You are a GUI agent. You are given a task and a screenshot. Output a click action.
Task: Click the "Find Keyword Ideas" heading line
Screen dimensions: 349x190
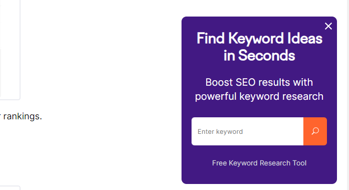[x=259, y=39]
